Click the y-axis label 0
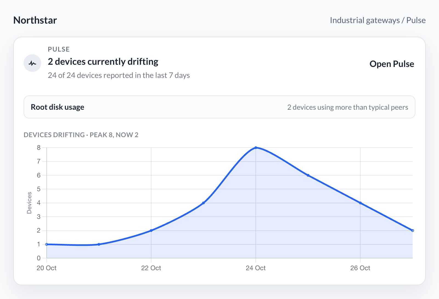The width and height of the screenshot is (439, 299). tap(39, 258)
